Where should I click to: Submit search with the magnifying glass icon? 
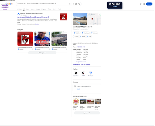pos(79,4)
